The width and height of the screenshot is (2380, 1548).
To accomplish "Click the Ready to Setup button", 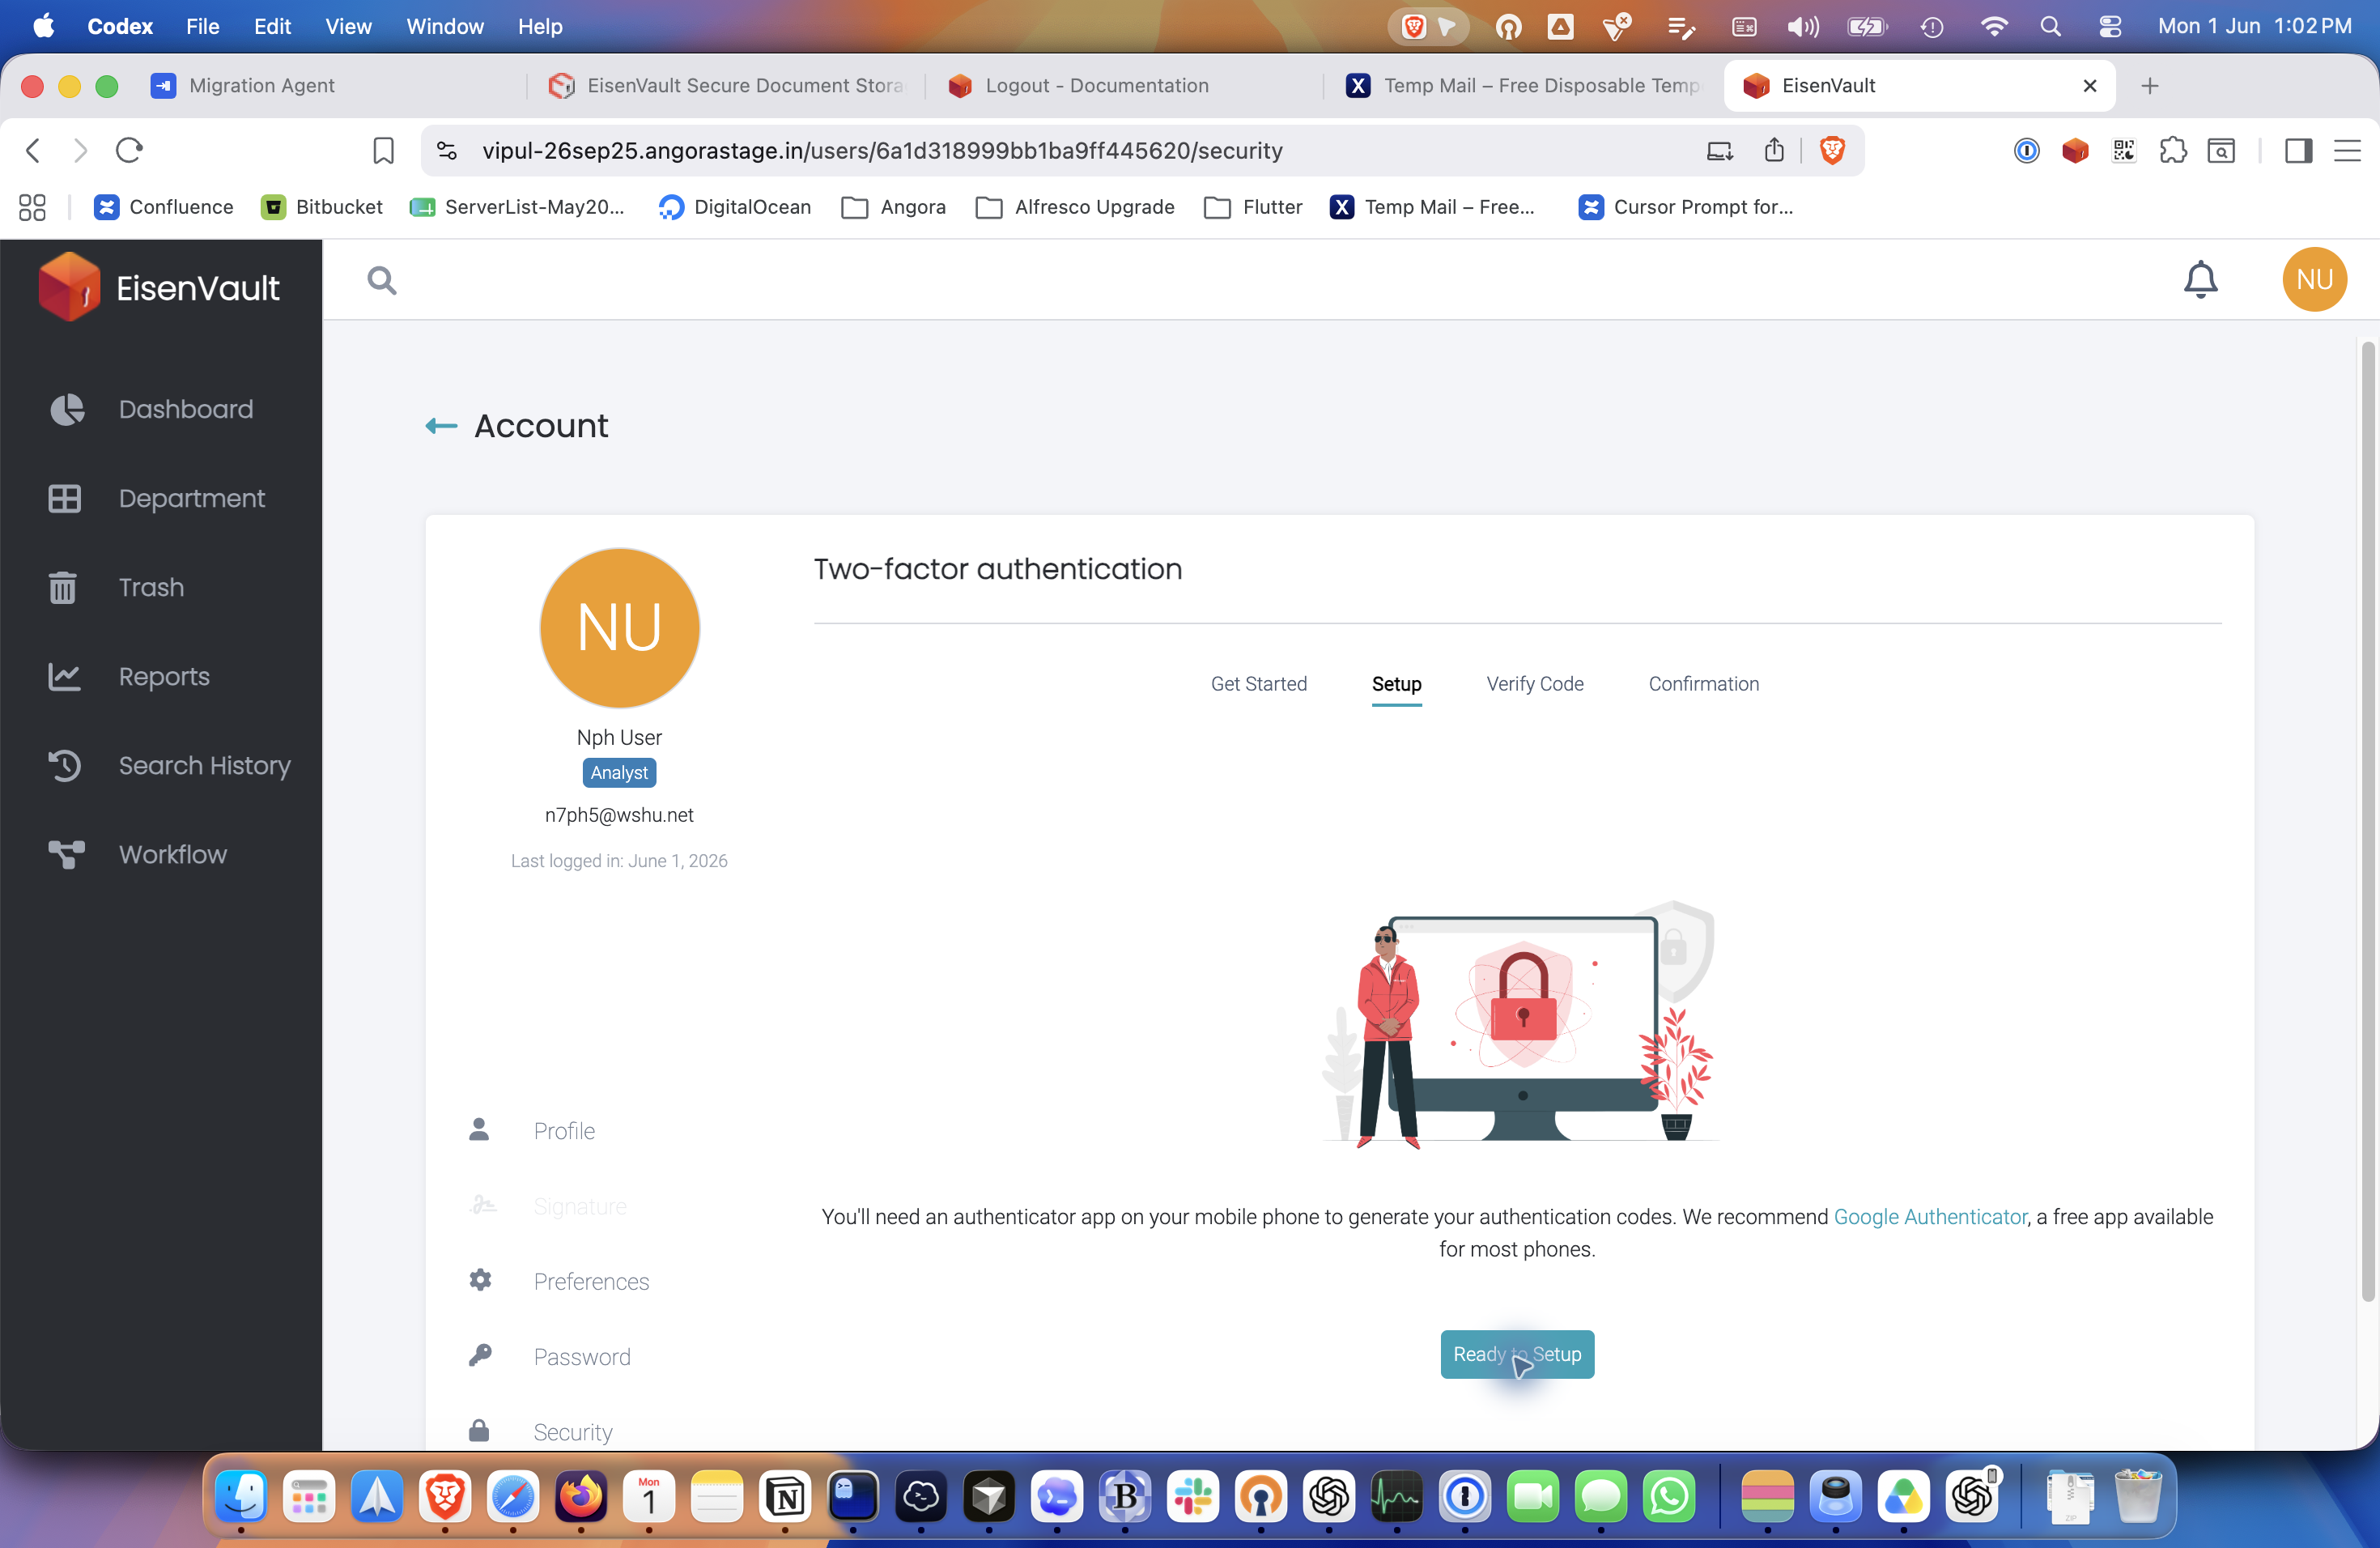I will pos(1517,1354).
